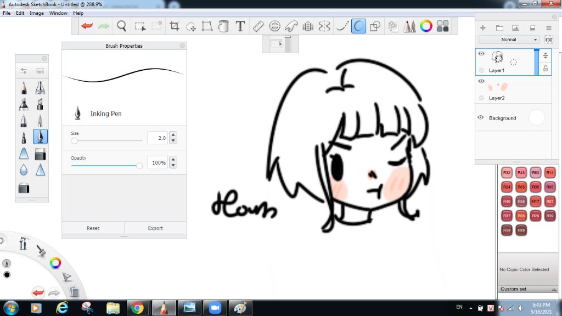This screenshot has width=562, height=316.
Task: Open the Distort transform tool
Action: pyautogui.click(x=207, y=26)
